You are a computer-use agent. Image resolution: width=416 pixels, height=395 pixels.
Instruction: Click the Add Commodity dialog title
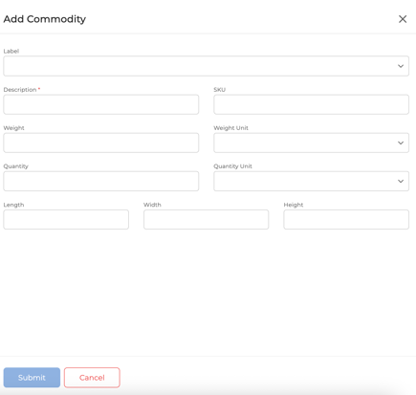point(45,19)
